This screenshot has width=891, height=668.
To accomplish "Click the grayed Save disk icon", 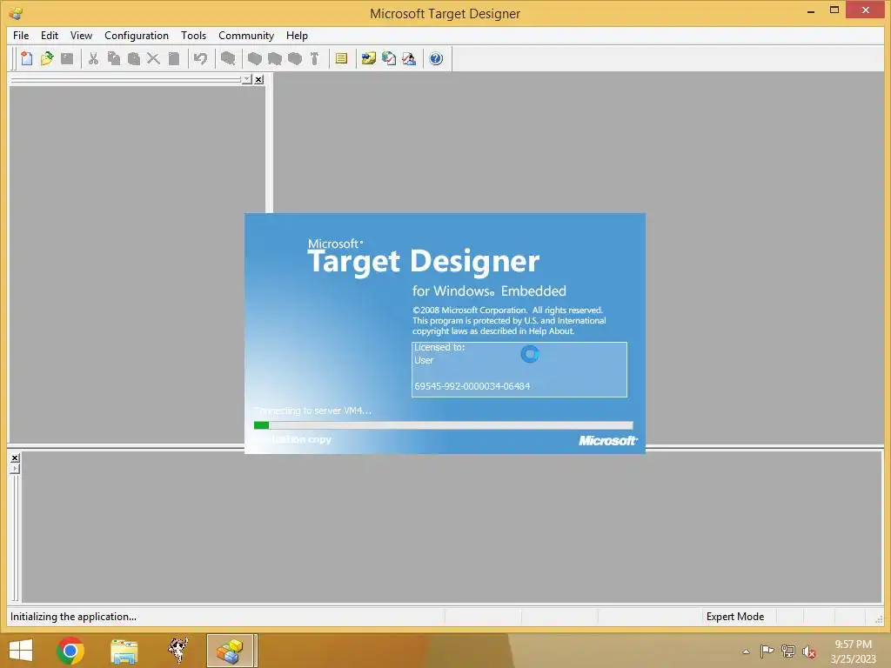I will pos(67,58).
